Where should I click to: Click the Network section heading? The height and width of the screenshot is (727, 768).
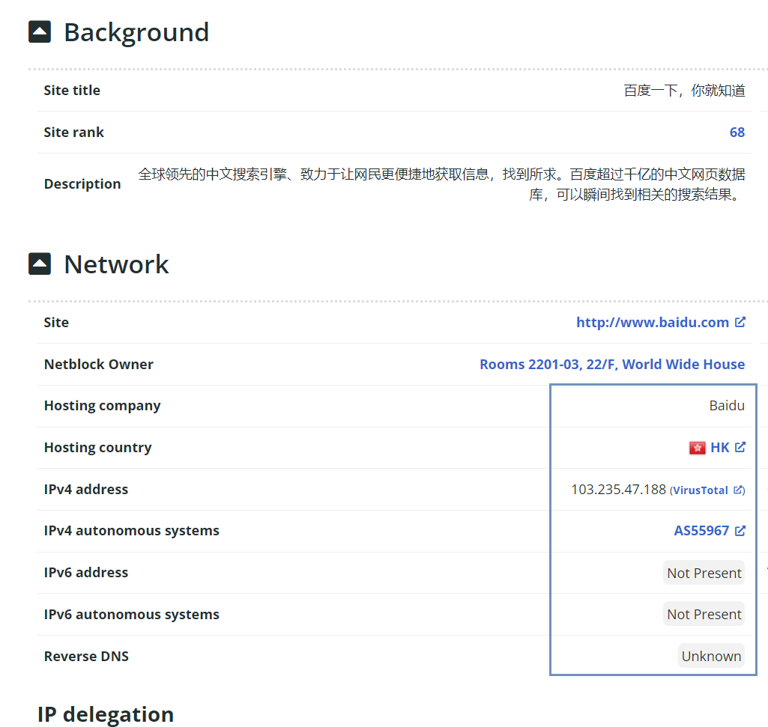point(116,264)
